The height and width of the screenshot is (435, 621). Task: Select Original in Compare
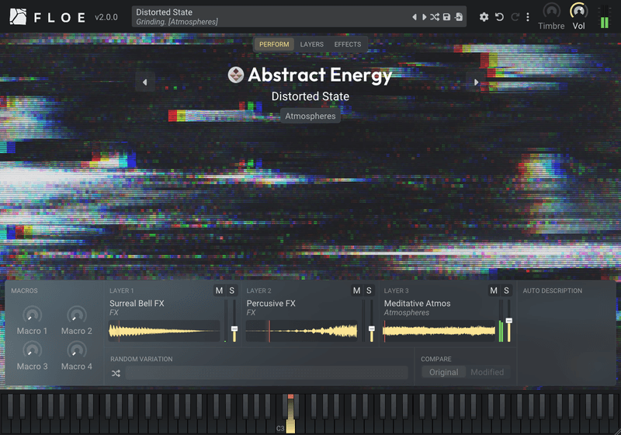(443, 372)
